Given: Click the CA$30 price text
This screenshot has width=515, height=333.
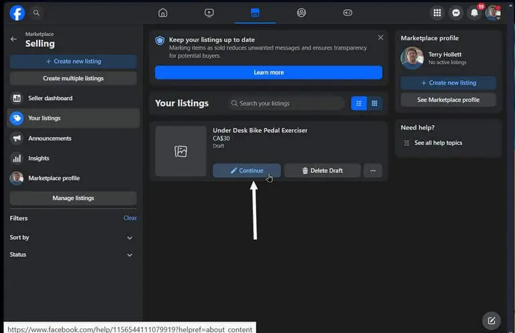Looking at the screenshot, I should 221,138.
